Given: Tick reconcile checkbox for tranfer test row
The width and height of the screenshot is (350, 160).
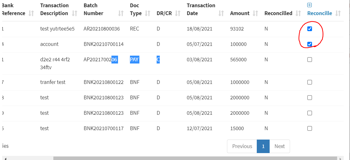Looking at the screenshot, I should (310, 82).
